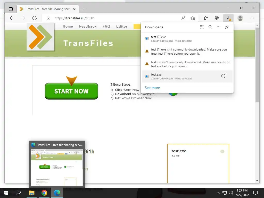
Task: Select test.exe isn't commonly downloaded warning
Action: (x=187, y=64)
